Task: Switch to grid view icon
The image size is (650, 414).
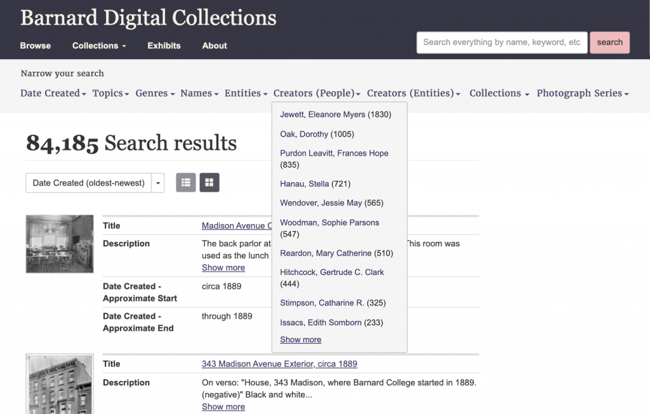Action: [x=209, y=182]
